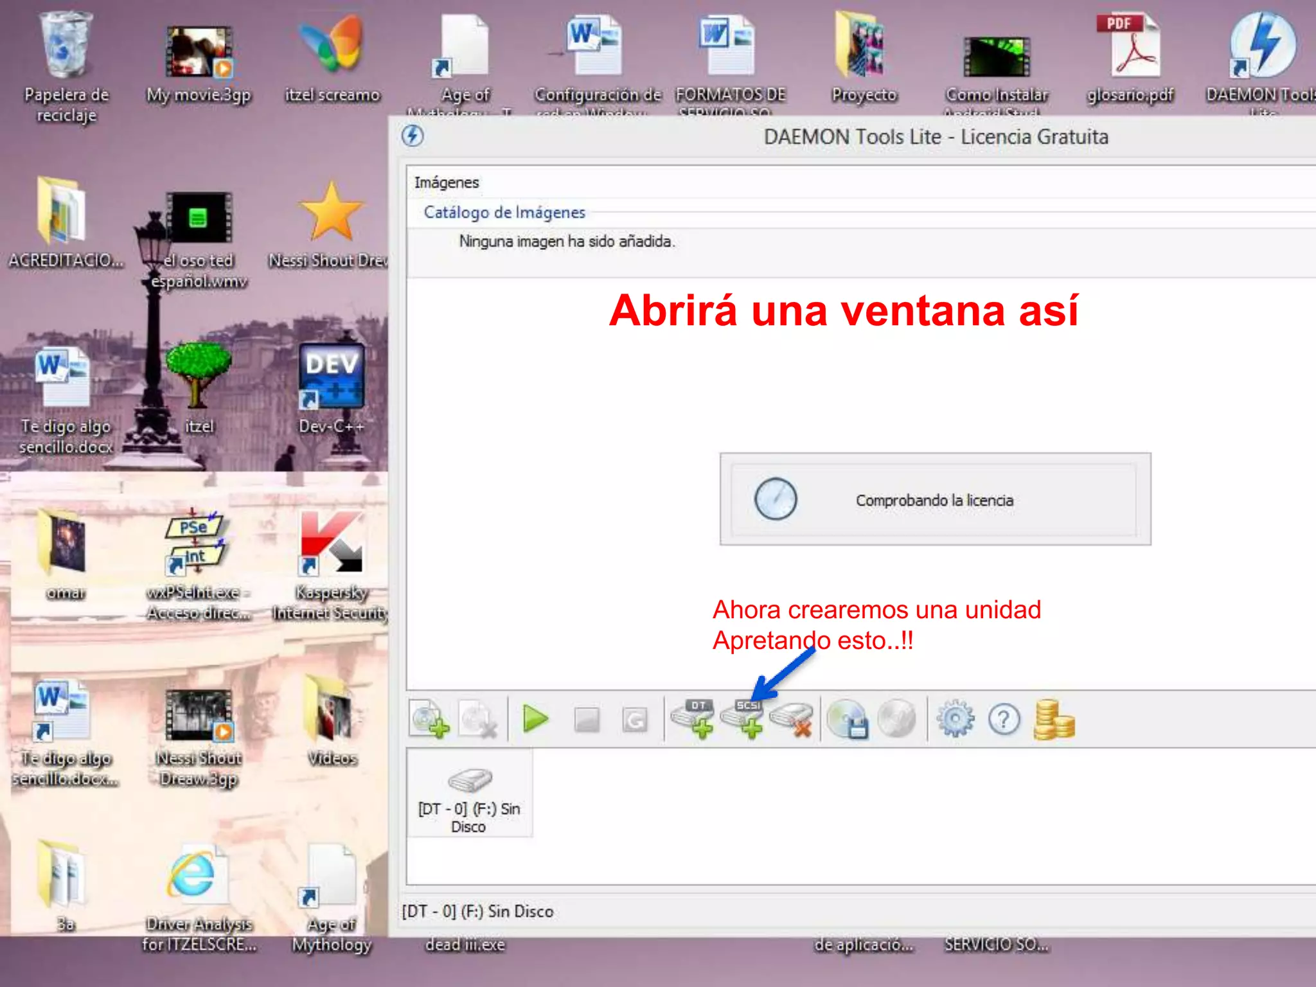
Task: Click the DAEMON Tools title bar icon
Action: point(413,136)
